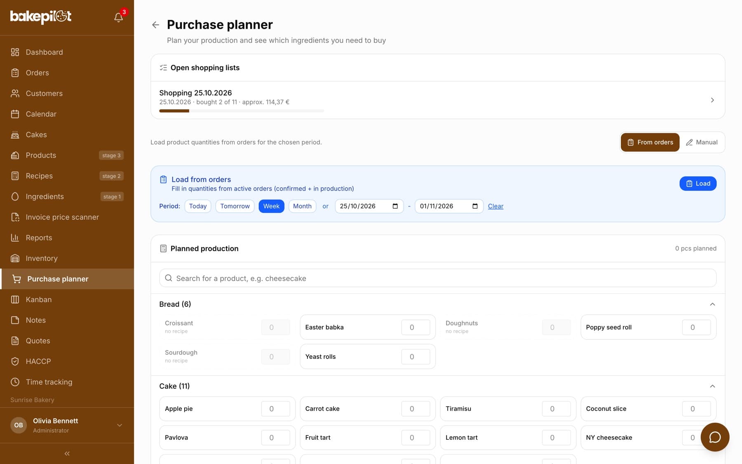Open the notifications bell

click(x=118, y=17)
